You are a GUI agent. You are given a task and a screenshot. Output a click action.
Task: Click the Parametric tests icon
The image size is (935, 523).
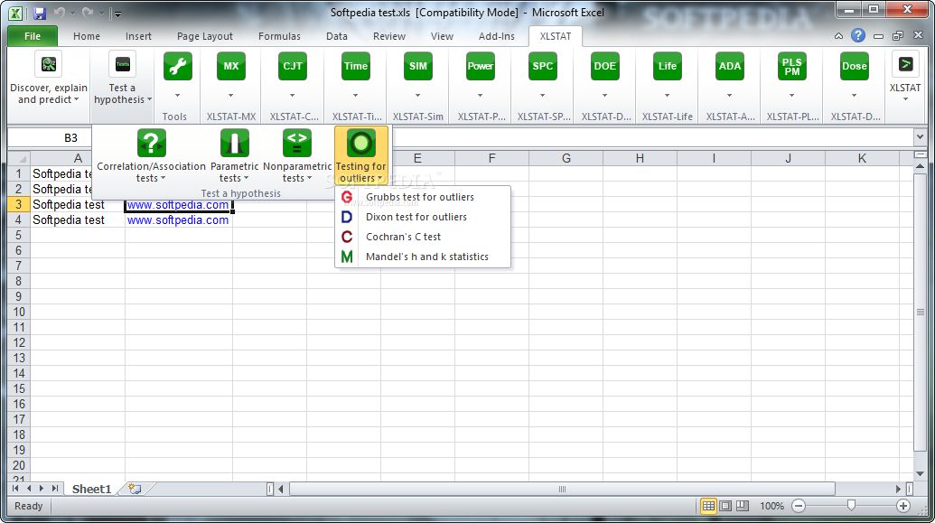click(234, 143)
